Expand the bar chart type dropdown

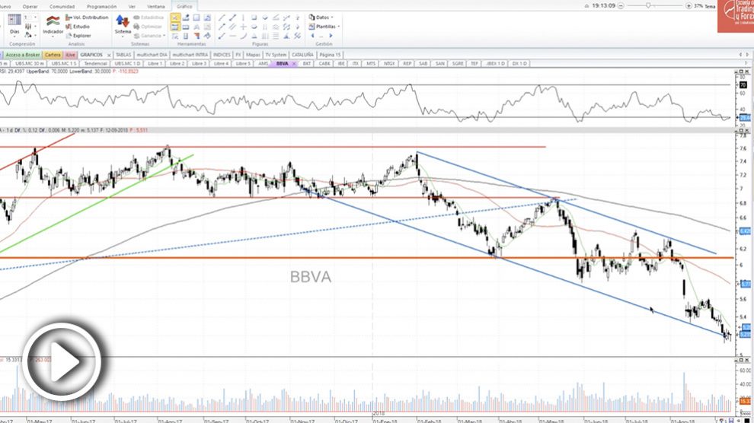point(35,27)
